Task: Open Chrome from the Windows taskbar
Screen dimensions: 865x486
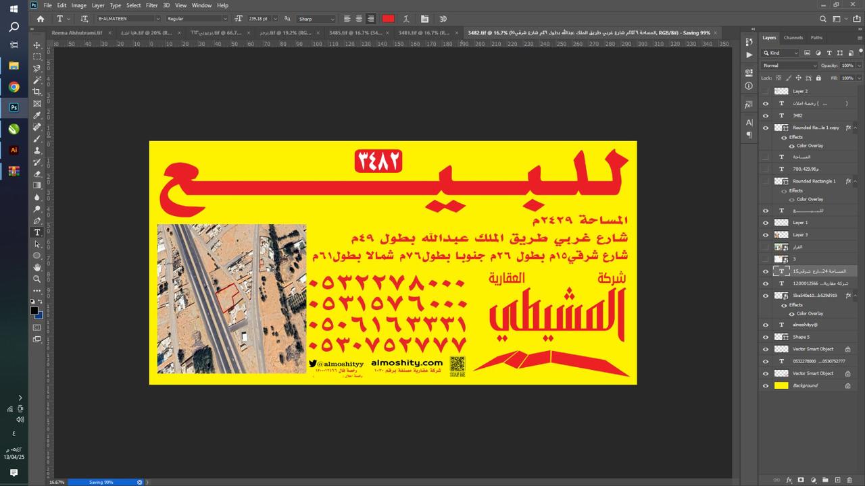Action: point(14,87)
